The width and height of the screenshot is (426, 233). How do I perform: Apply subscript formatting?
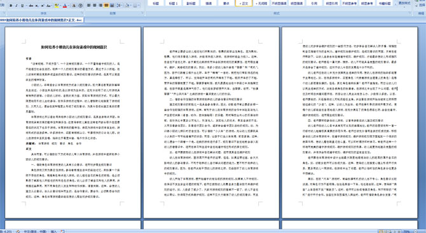(37, 6)
